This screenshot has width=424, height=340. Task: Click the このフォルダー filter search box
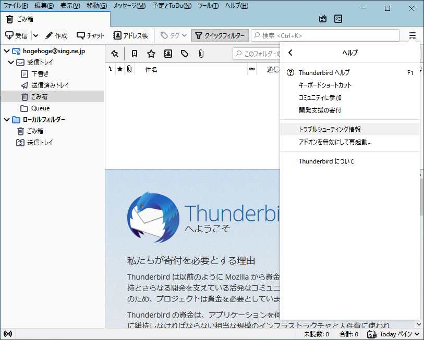257,54
